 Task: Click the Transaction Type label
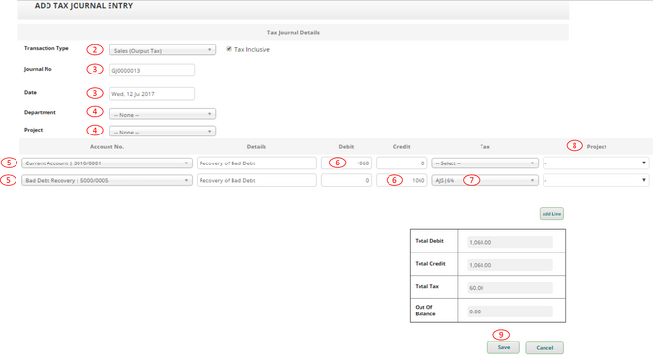(x=47, y=48)
